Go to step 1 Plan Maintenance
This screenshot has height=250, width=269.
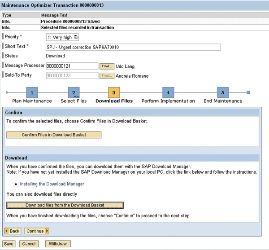pos(32,92)
